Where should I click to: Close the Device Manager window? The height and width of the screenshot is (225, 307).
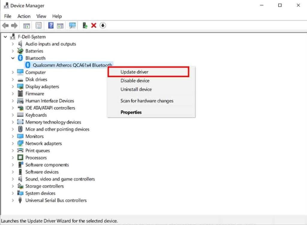(298, 5)
